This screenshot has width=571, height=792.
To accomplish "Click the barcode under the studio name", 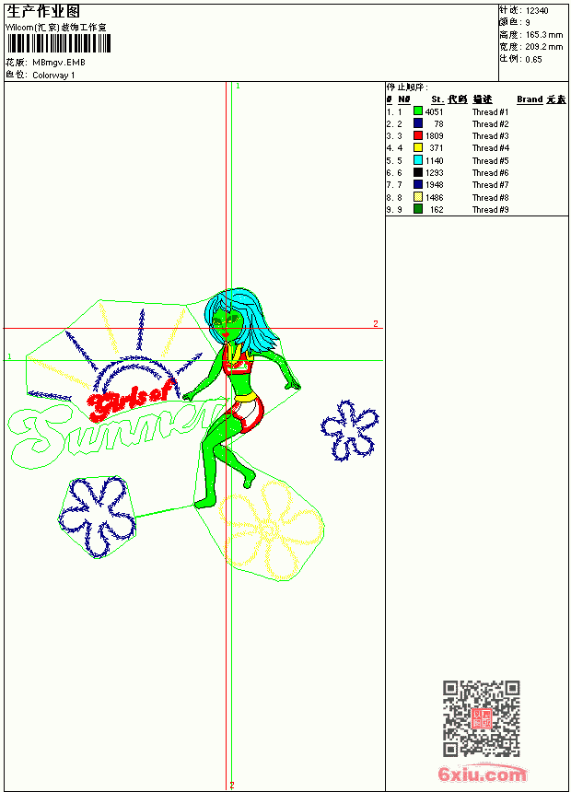I will click(59, 43).
